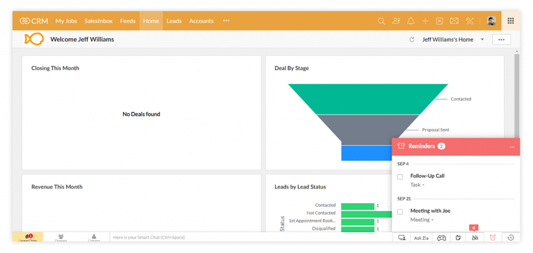Open the calendar icon in the top bar
Image resolution: width=533 pixels, height=253 pixels.
(439, 21)
